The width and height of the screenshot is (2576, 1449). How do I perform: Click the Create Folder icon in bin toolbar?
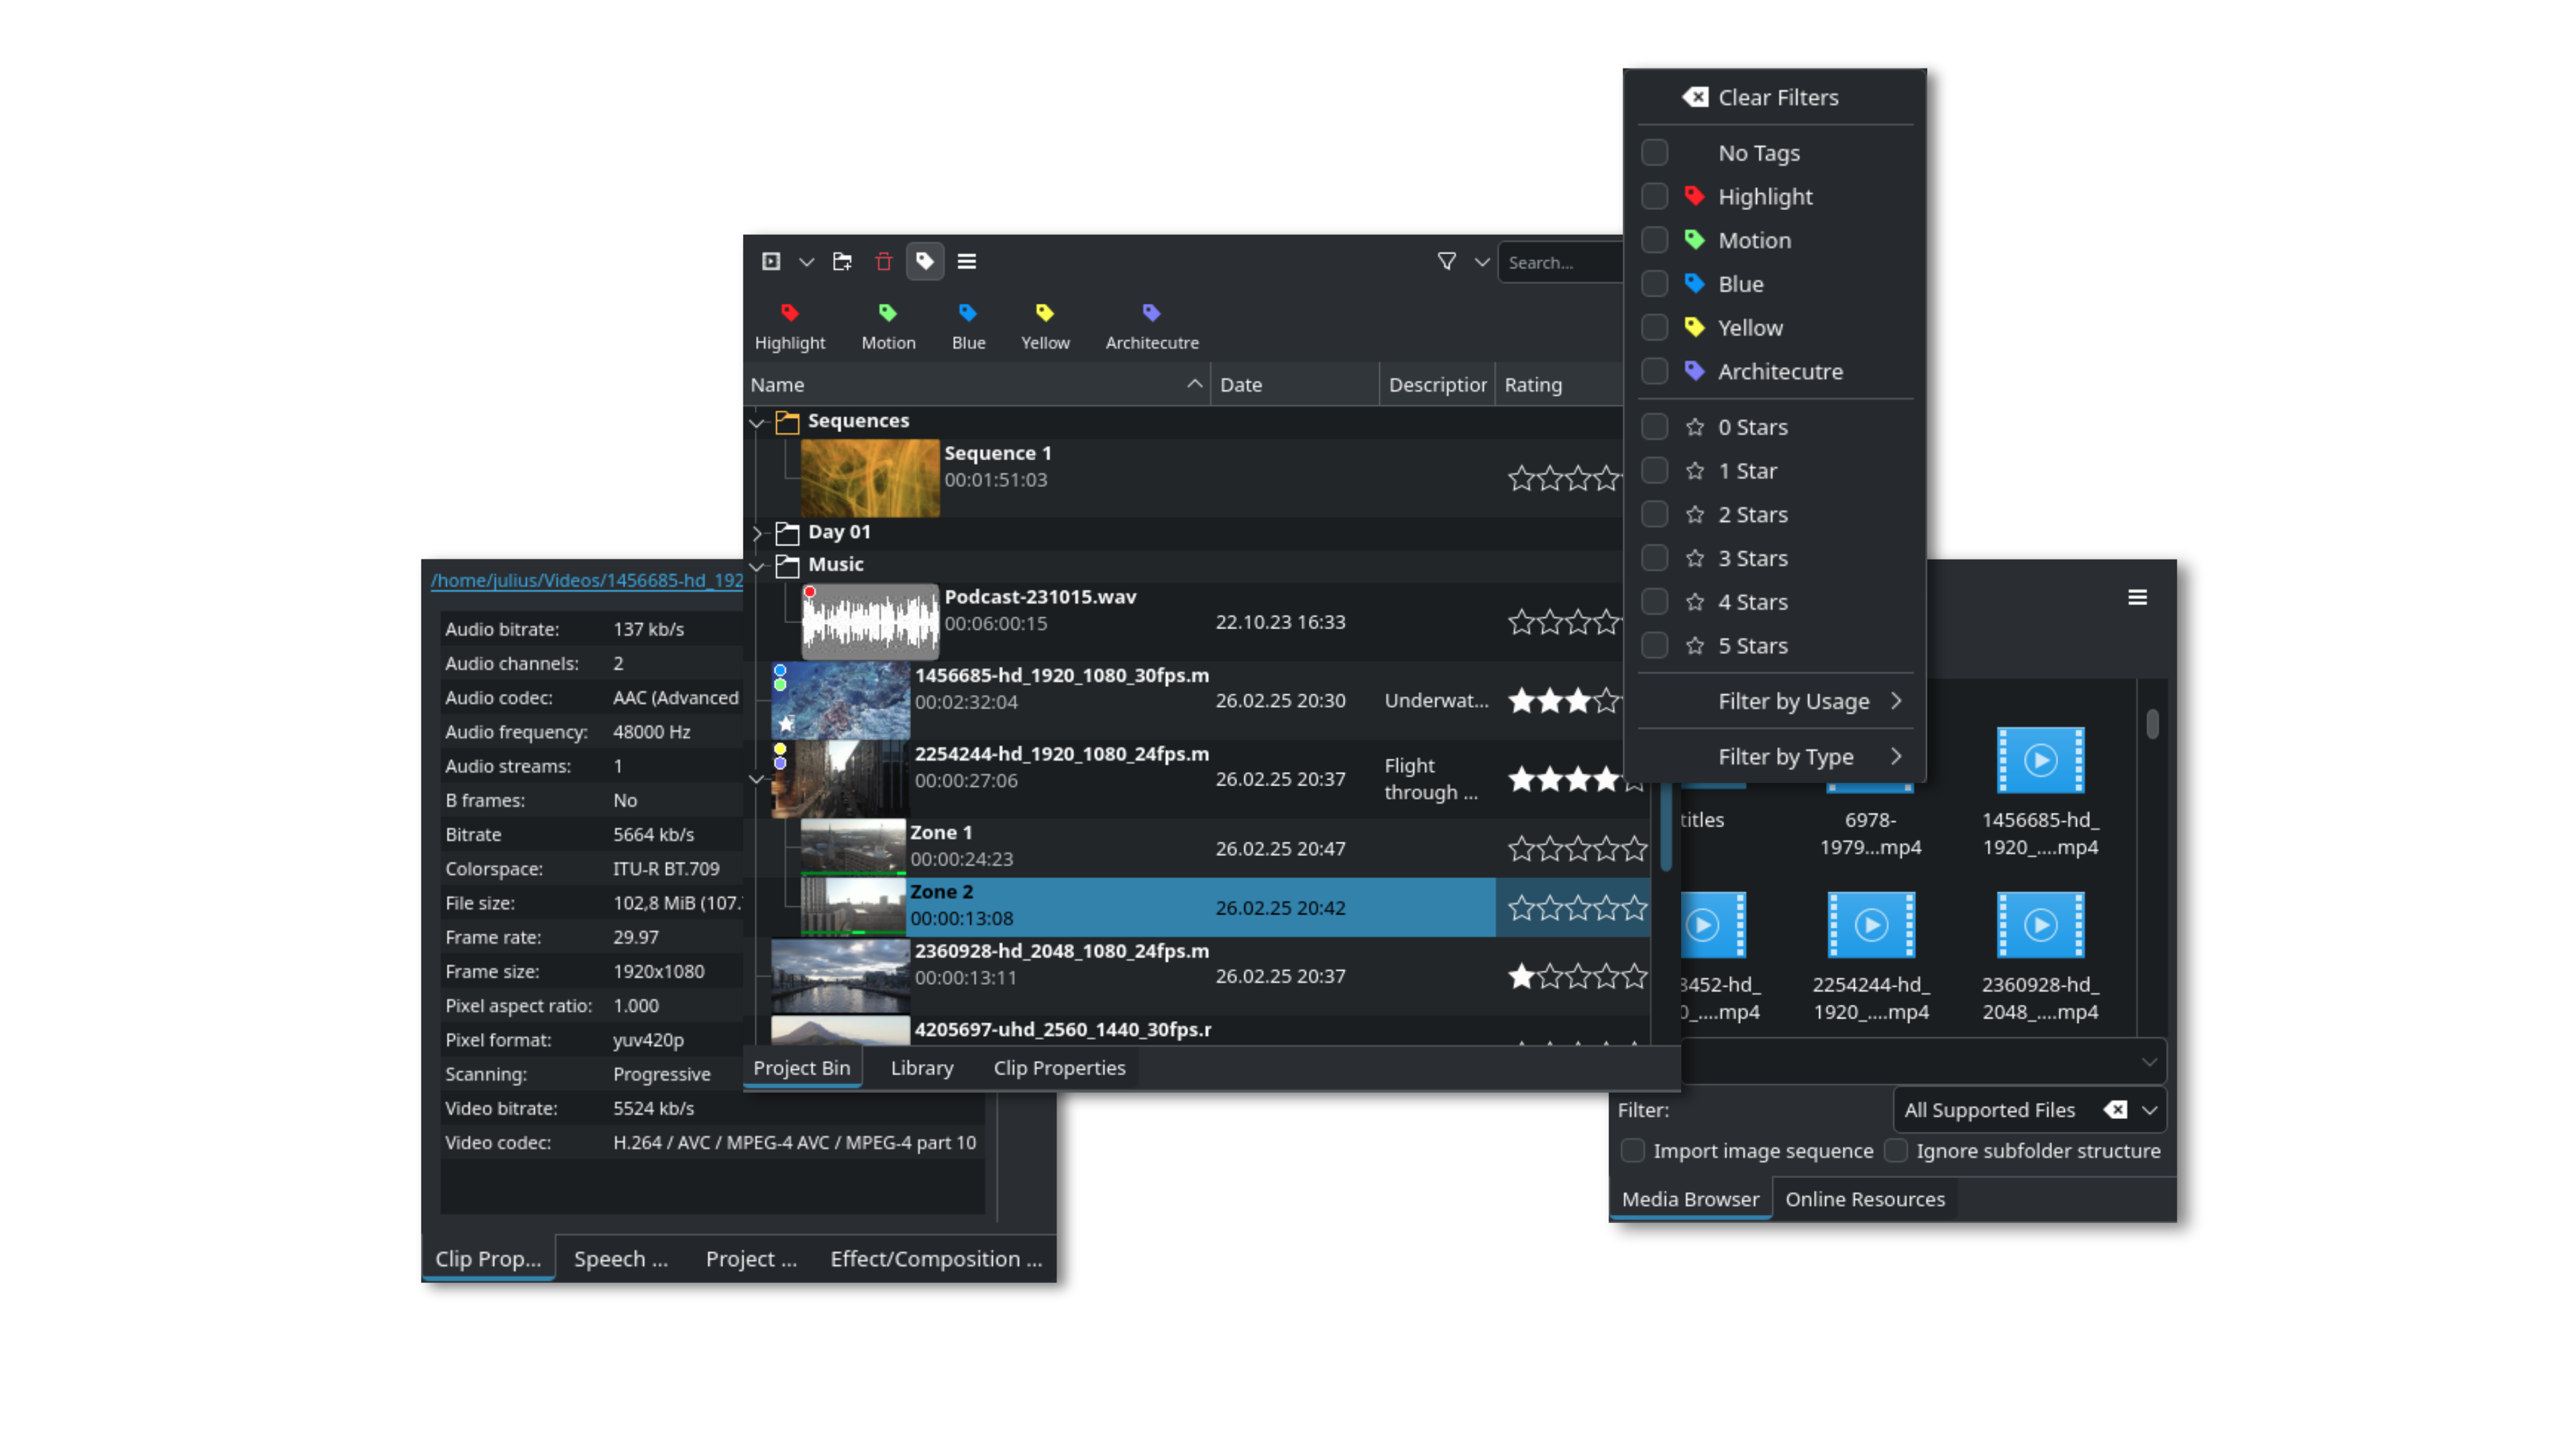[x=842, y=261]
